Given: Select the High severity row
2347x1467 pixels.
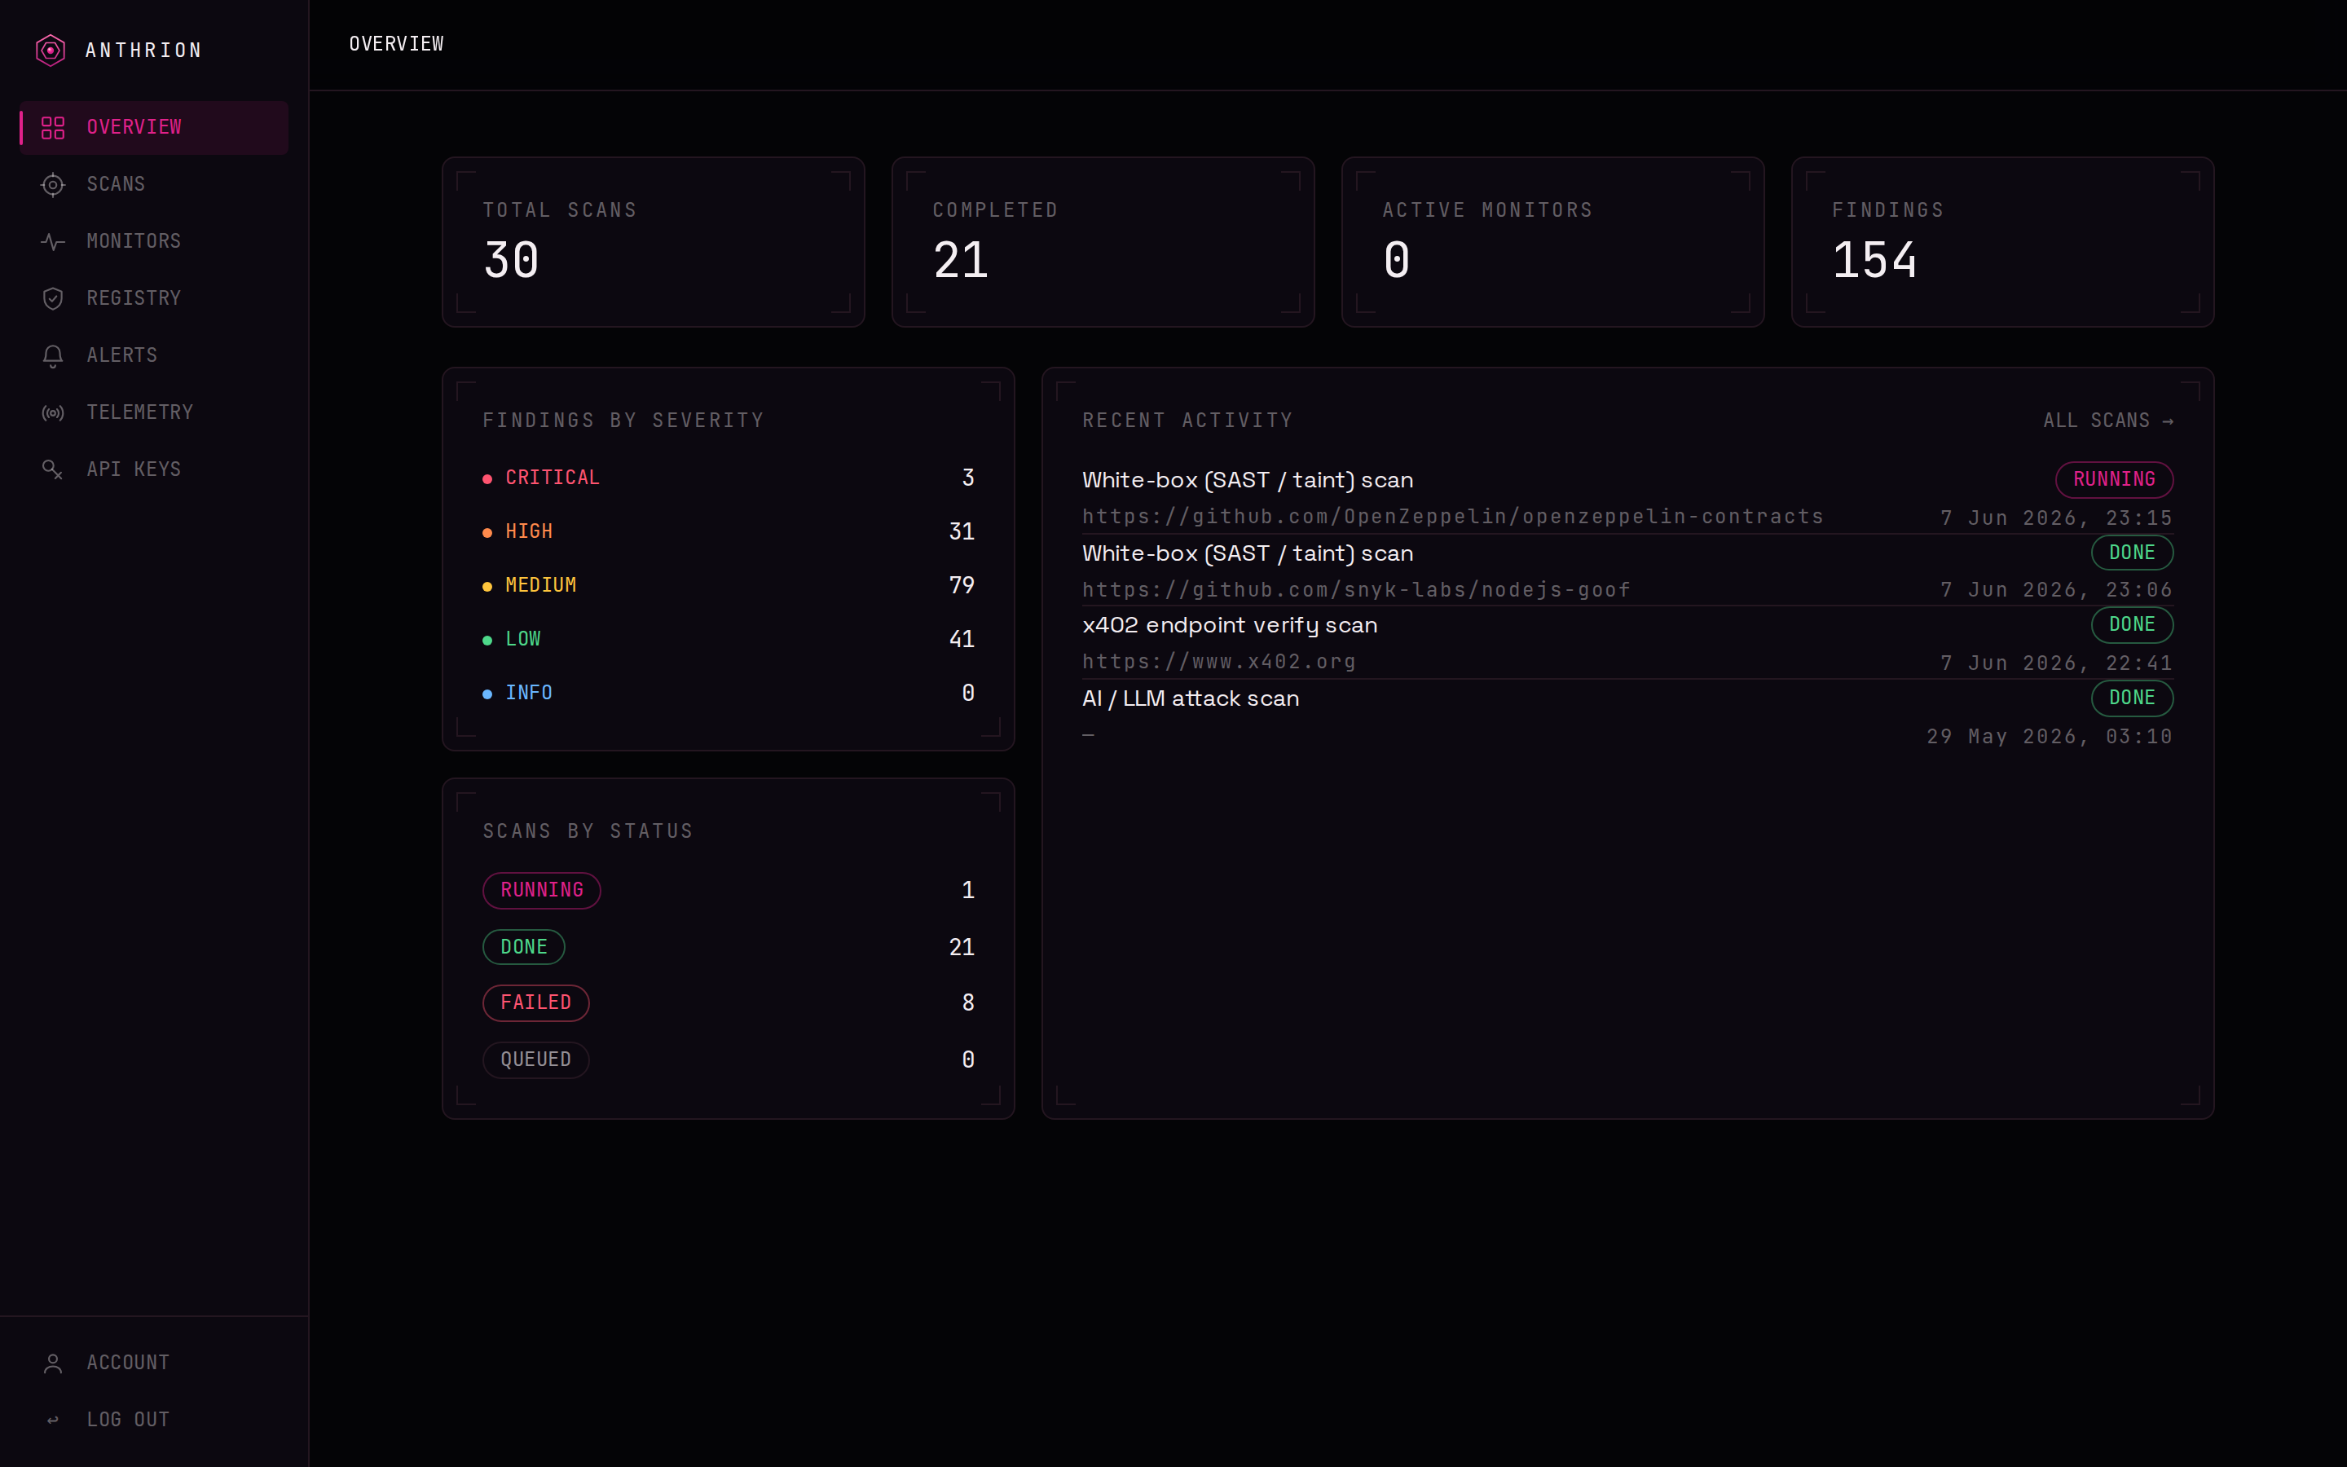Looking at the screenshot, I should [x=729, y=531].
